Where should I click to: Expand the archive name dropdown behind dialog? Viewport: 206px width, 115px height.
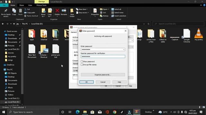pos(132,41)
